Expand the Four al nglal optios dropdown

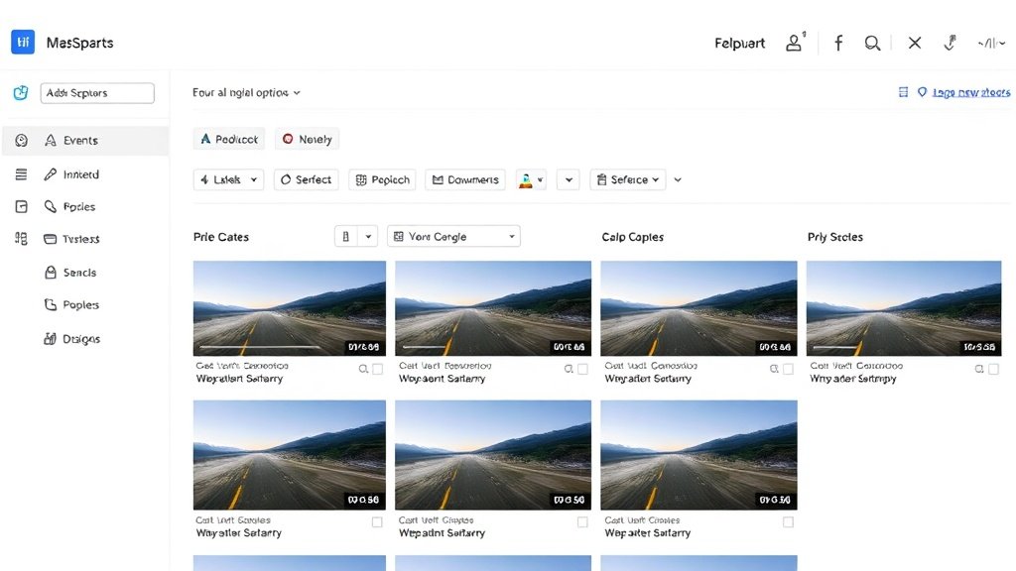click(246, 92)
